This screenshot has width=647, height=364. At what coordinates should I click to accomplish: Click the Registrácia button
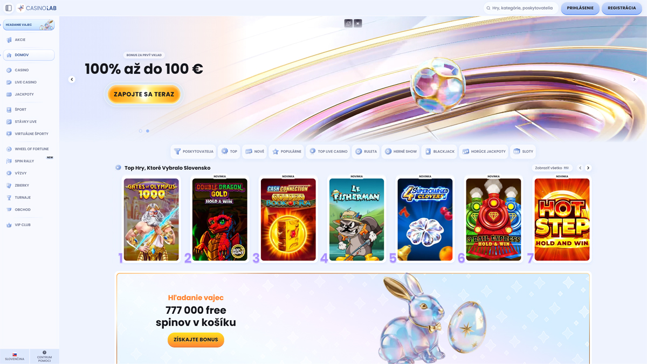(x=622, y=8)
